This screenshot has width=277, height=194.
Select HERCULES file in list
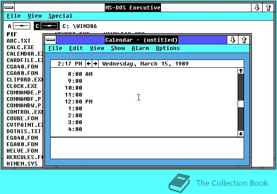(x=25, y=157)
